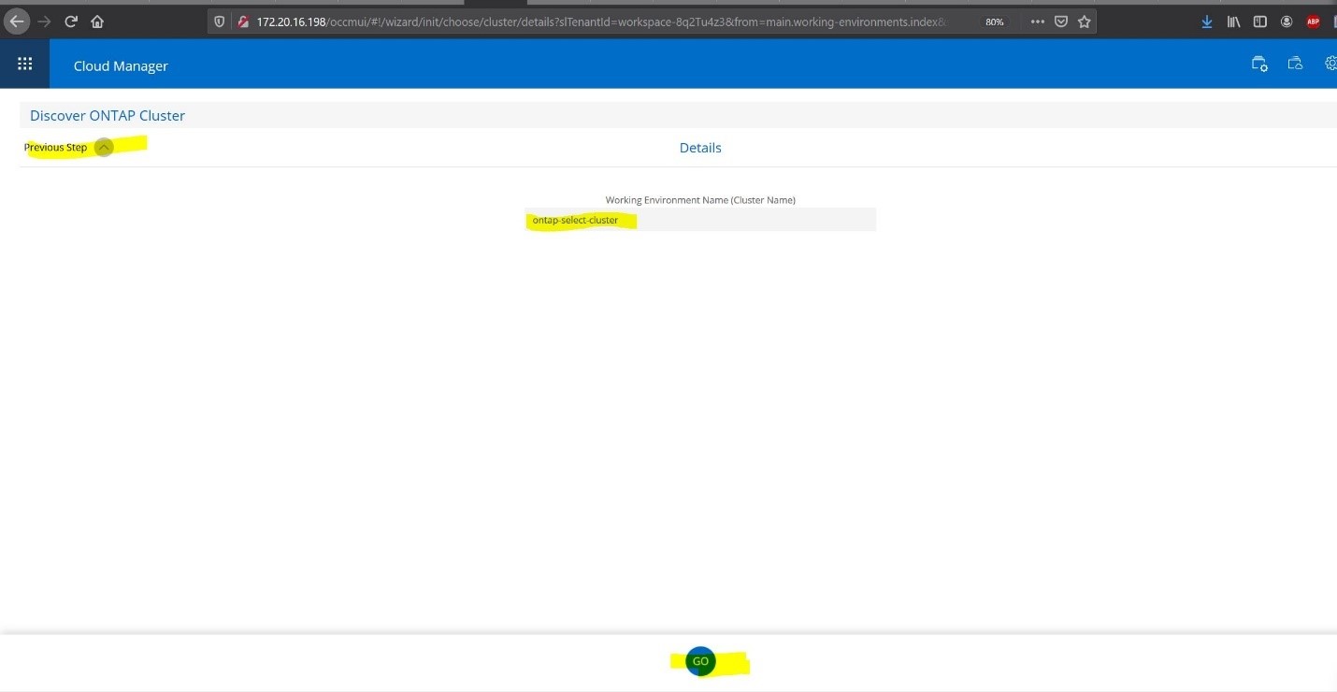The height and width of the screenshot is (692, 1337).
Task: Return via Previous Step link
Action: click(x=55, y=147)
